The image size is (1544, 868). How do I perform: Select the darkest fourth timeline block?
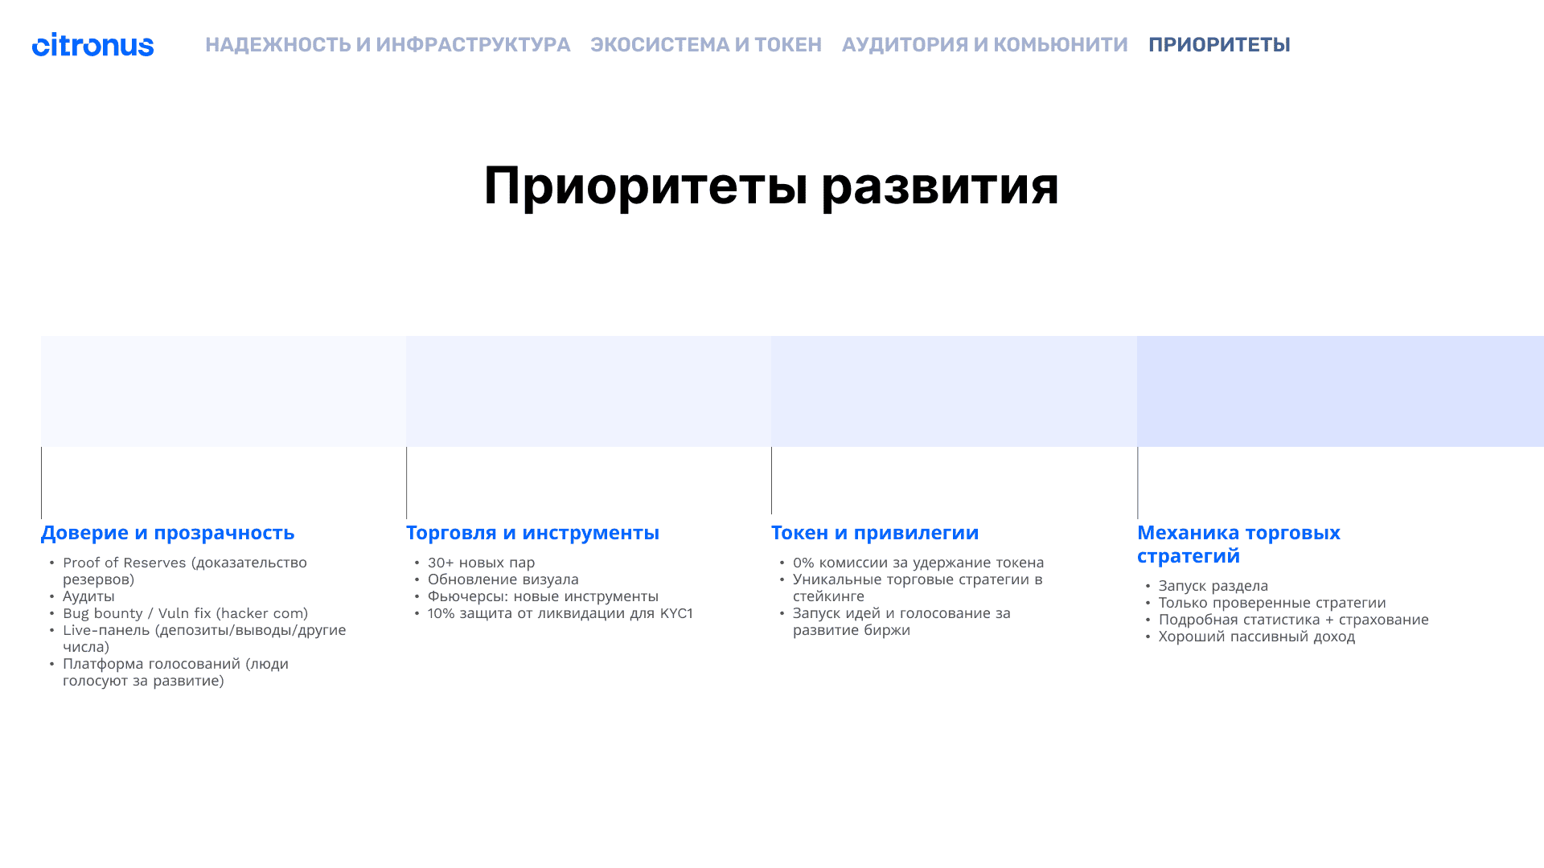coord(1340,391)
